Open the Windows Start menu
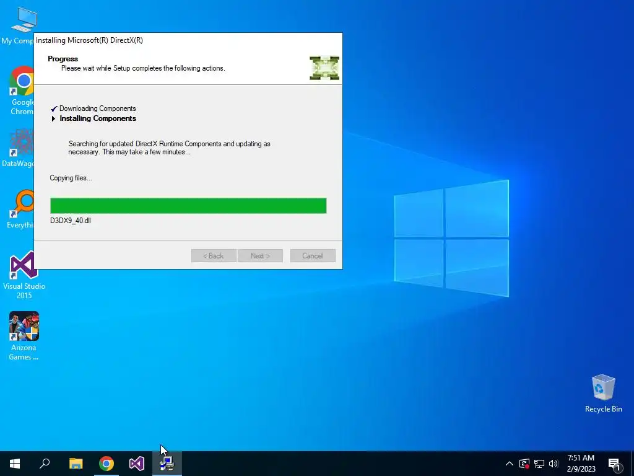Viewport: 634px width, 476px height. click(x=15, y=464)
